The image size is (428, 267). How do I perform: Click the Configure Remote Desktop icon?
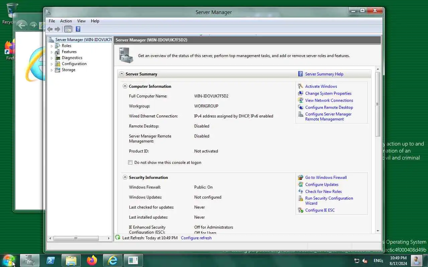(300, 107)
